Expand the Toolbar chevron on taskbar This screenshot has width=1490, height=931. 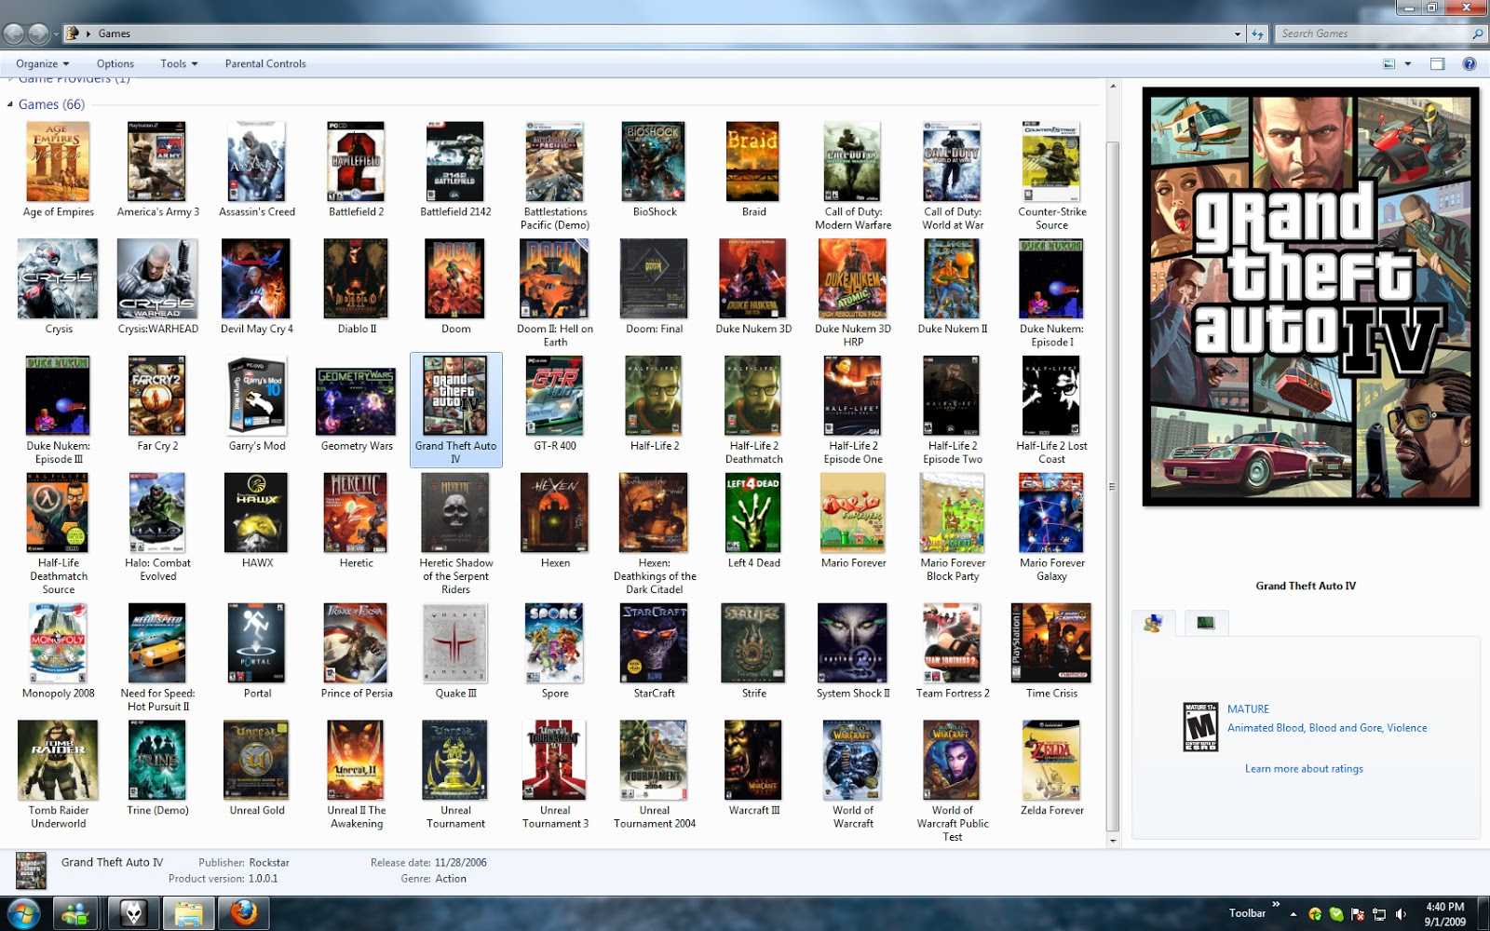[x=1276, y=904]
